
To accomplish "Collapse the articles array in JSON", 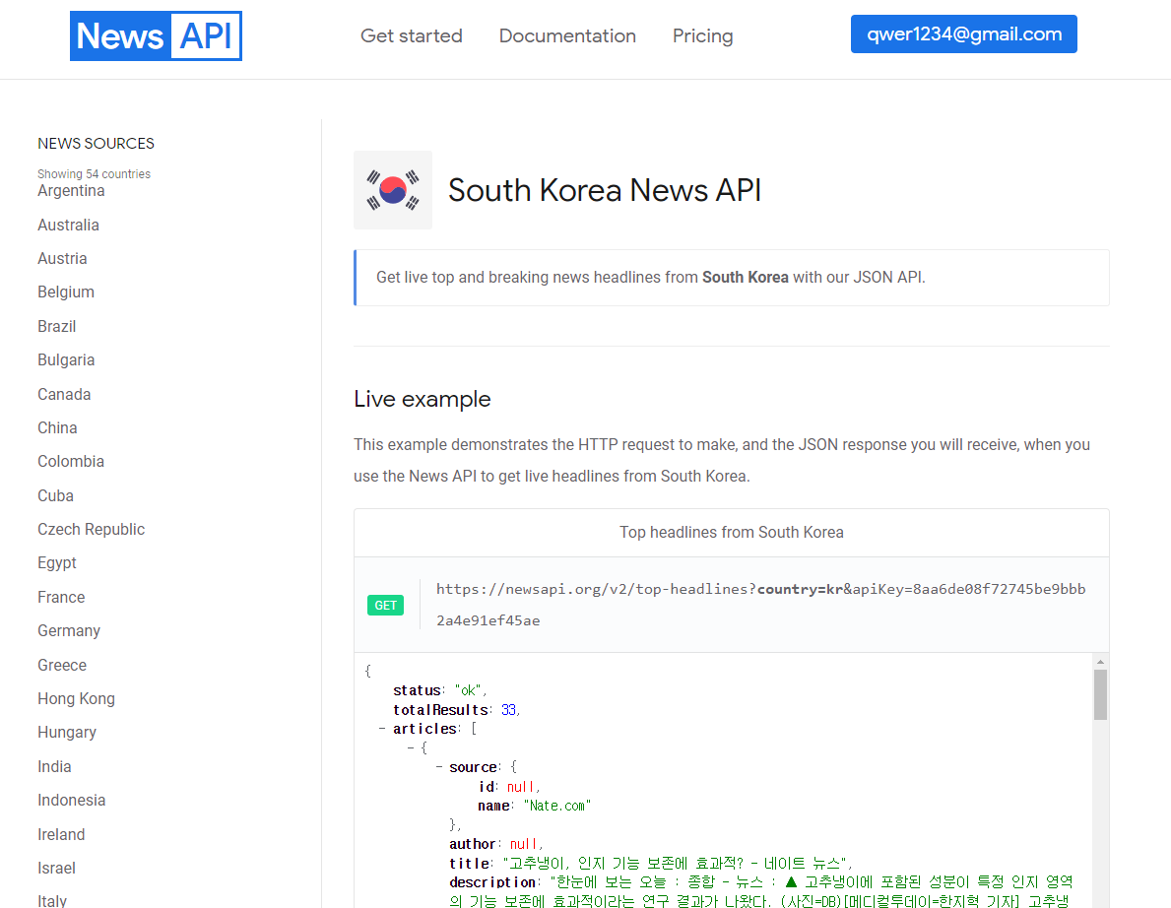I will point(381,728).
